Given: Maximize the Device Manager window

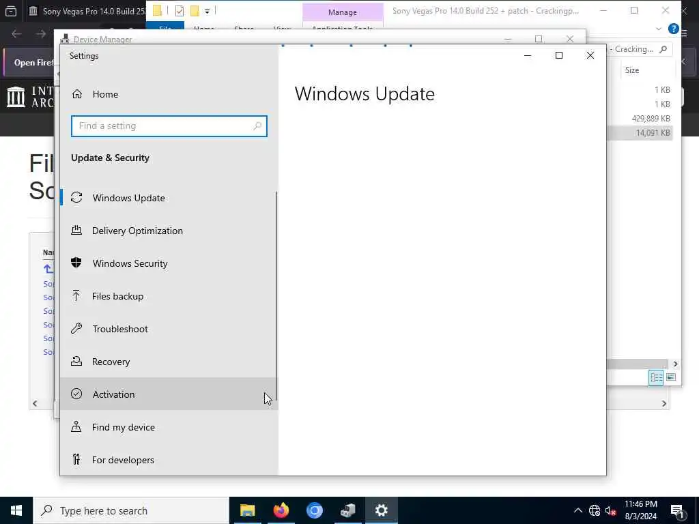Looking at the screenshot, I should 539,39.
